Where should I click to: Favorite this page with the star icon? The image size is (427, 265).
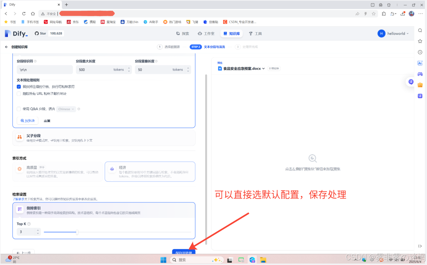click(374, 14)
